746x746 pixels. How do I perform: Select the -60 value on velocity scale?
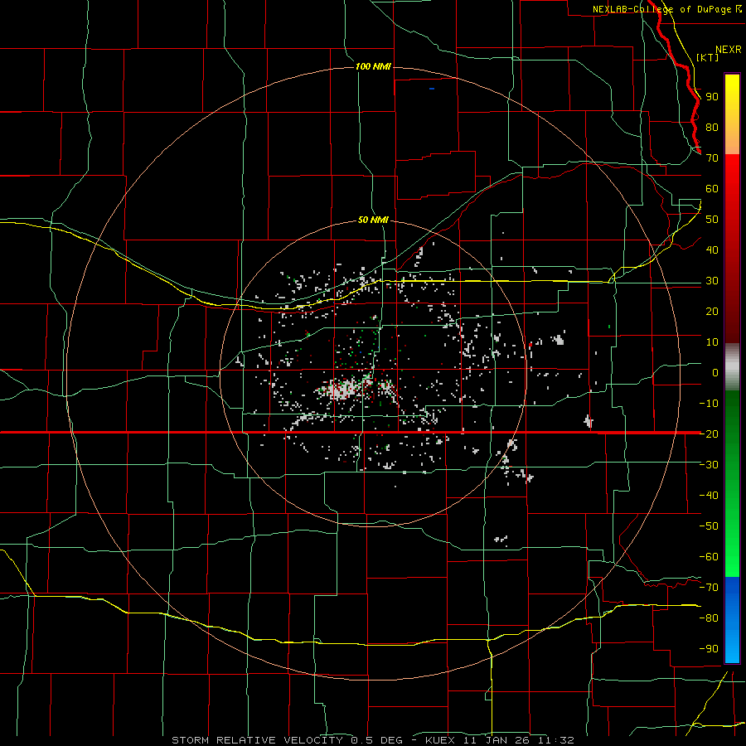(709, 557)
